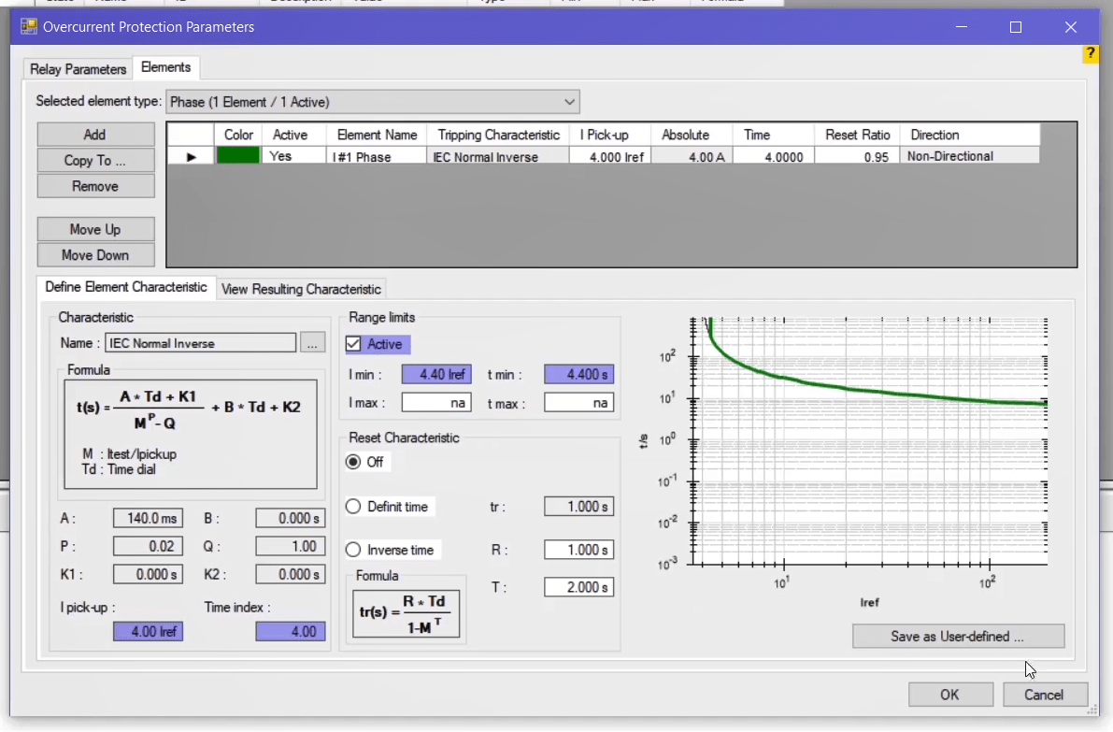This screenshot has height=732, width=1113.
Task: Open the View Resulting Characteristic tab
Action: click(x=301, y=289)
